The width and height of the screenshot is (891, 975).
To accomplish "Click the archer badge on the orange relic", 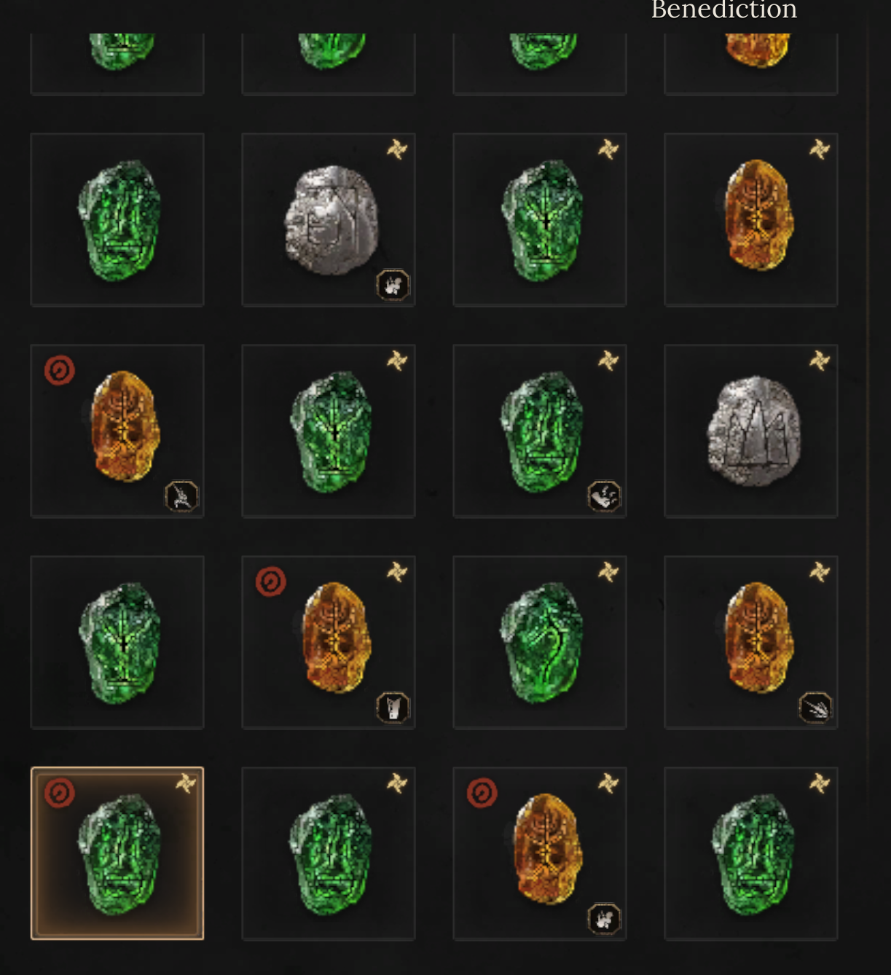I will click(181, 497).
